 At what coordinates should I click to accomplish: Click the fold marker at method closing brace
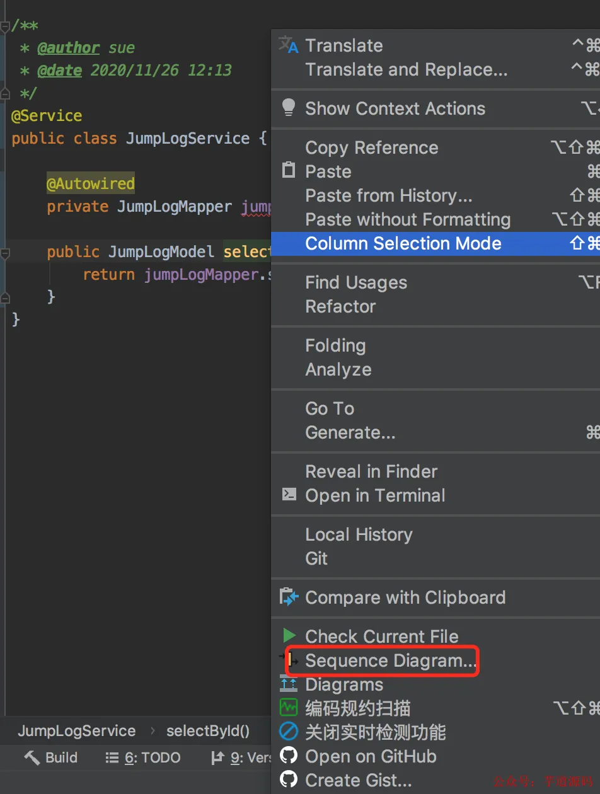[x=5, y=297]
